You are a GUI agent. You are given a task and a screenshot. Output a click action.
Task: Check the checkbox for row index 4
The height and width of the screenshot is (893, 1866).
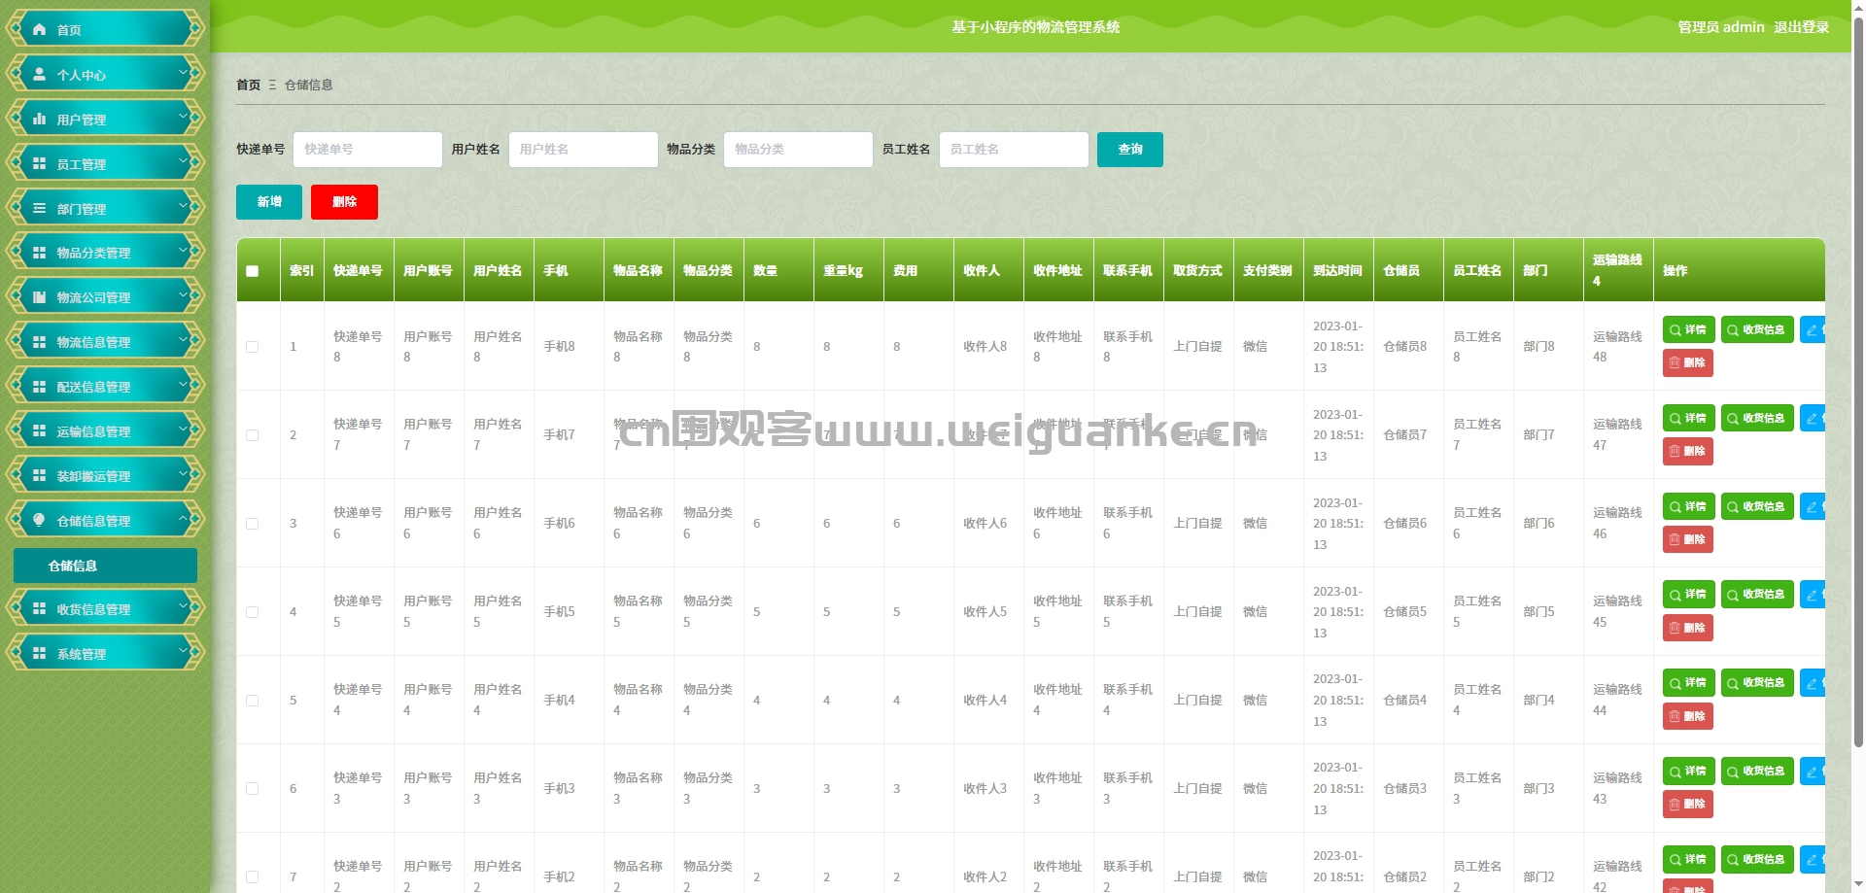[253, 612]
